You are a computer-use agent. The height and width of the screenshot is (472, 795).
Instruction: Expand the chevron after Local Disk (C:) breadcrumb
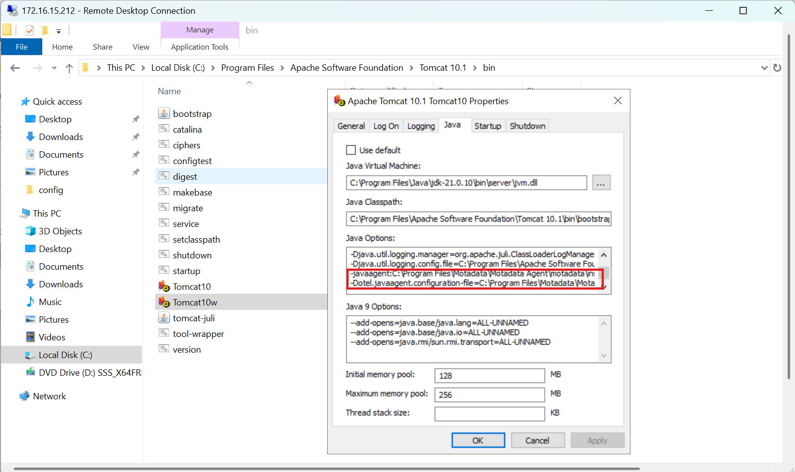pos(213,68)
